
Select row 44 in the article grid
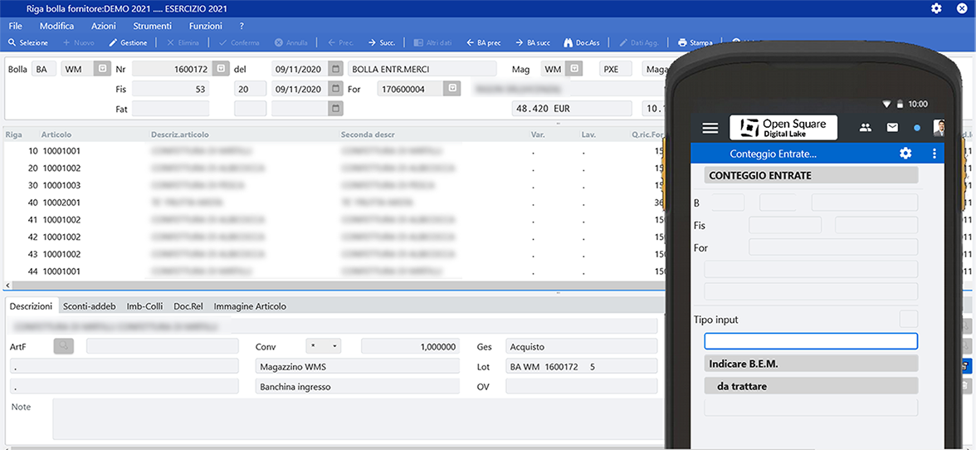[333, 272]
